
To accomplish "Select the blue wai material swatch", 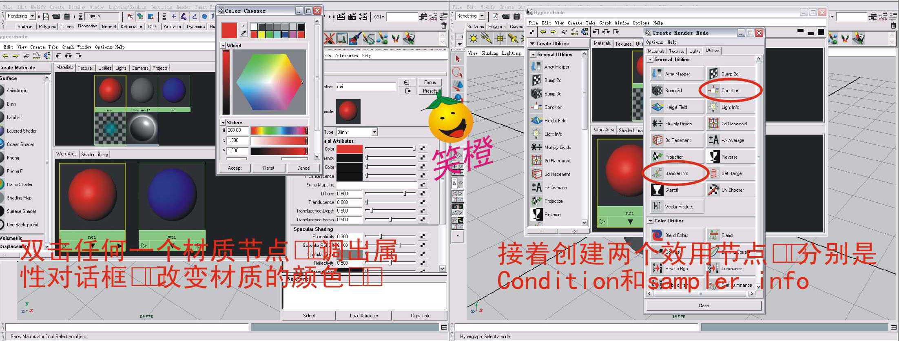I will coord(174,91).
